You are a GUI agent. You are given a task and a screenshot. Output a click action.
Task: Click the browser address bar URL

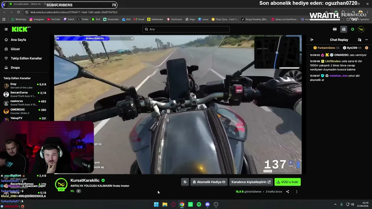click(74, 12)
